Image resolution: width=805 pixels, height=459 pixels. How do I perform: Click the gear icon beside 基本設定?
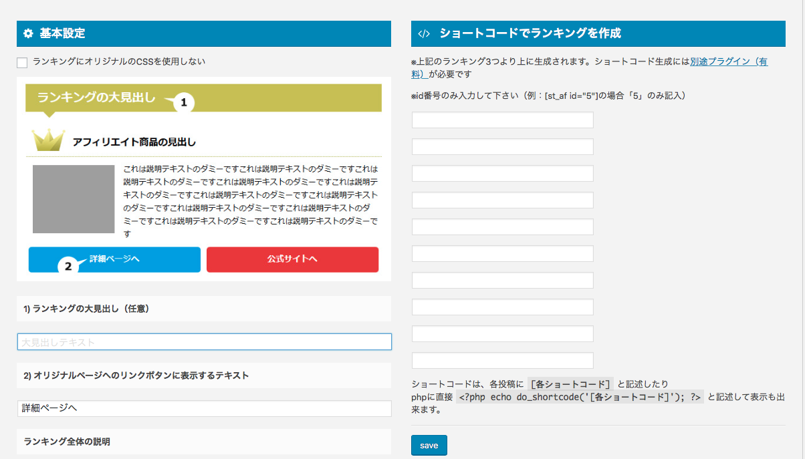tap(28, 33)
